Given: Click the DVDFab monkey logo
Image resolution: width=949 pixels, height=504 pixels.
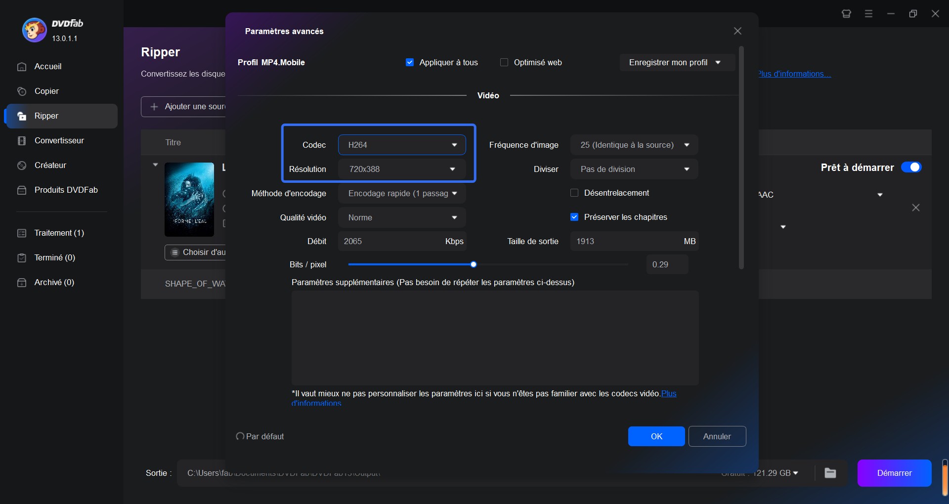Looking at the screenshot, I should tap(34, 30).
